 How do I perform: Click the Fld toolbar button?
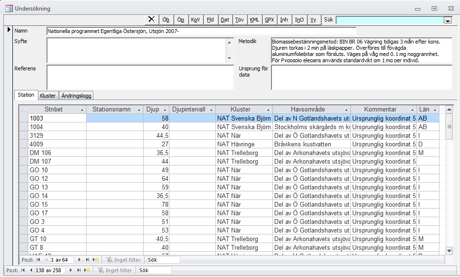point(210,20)
